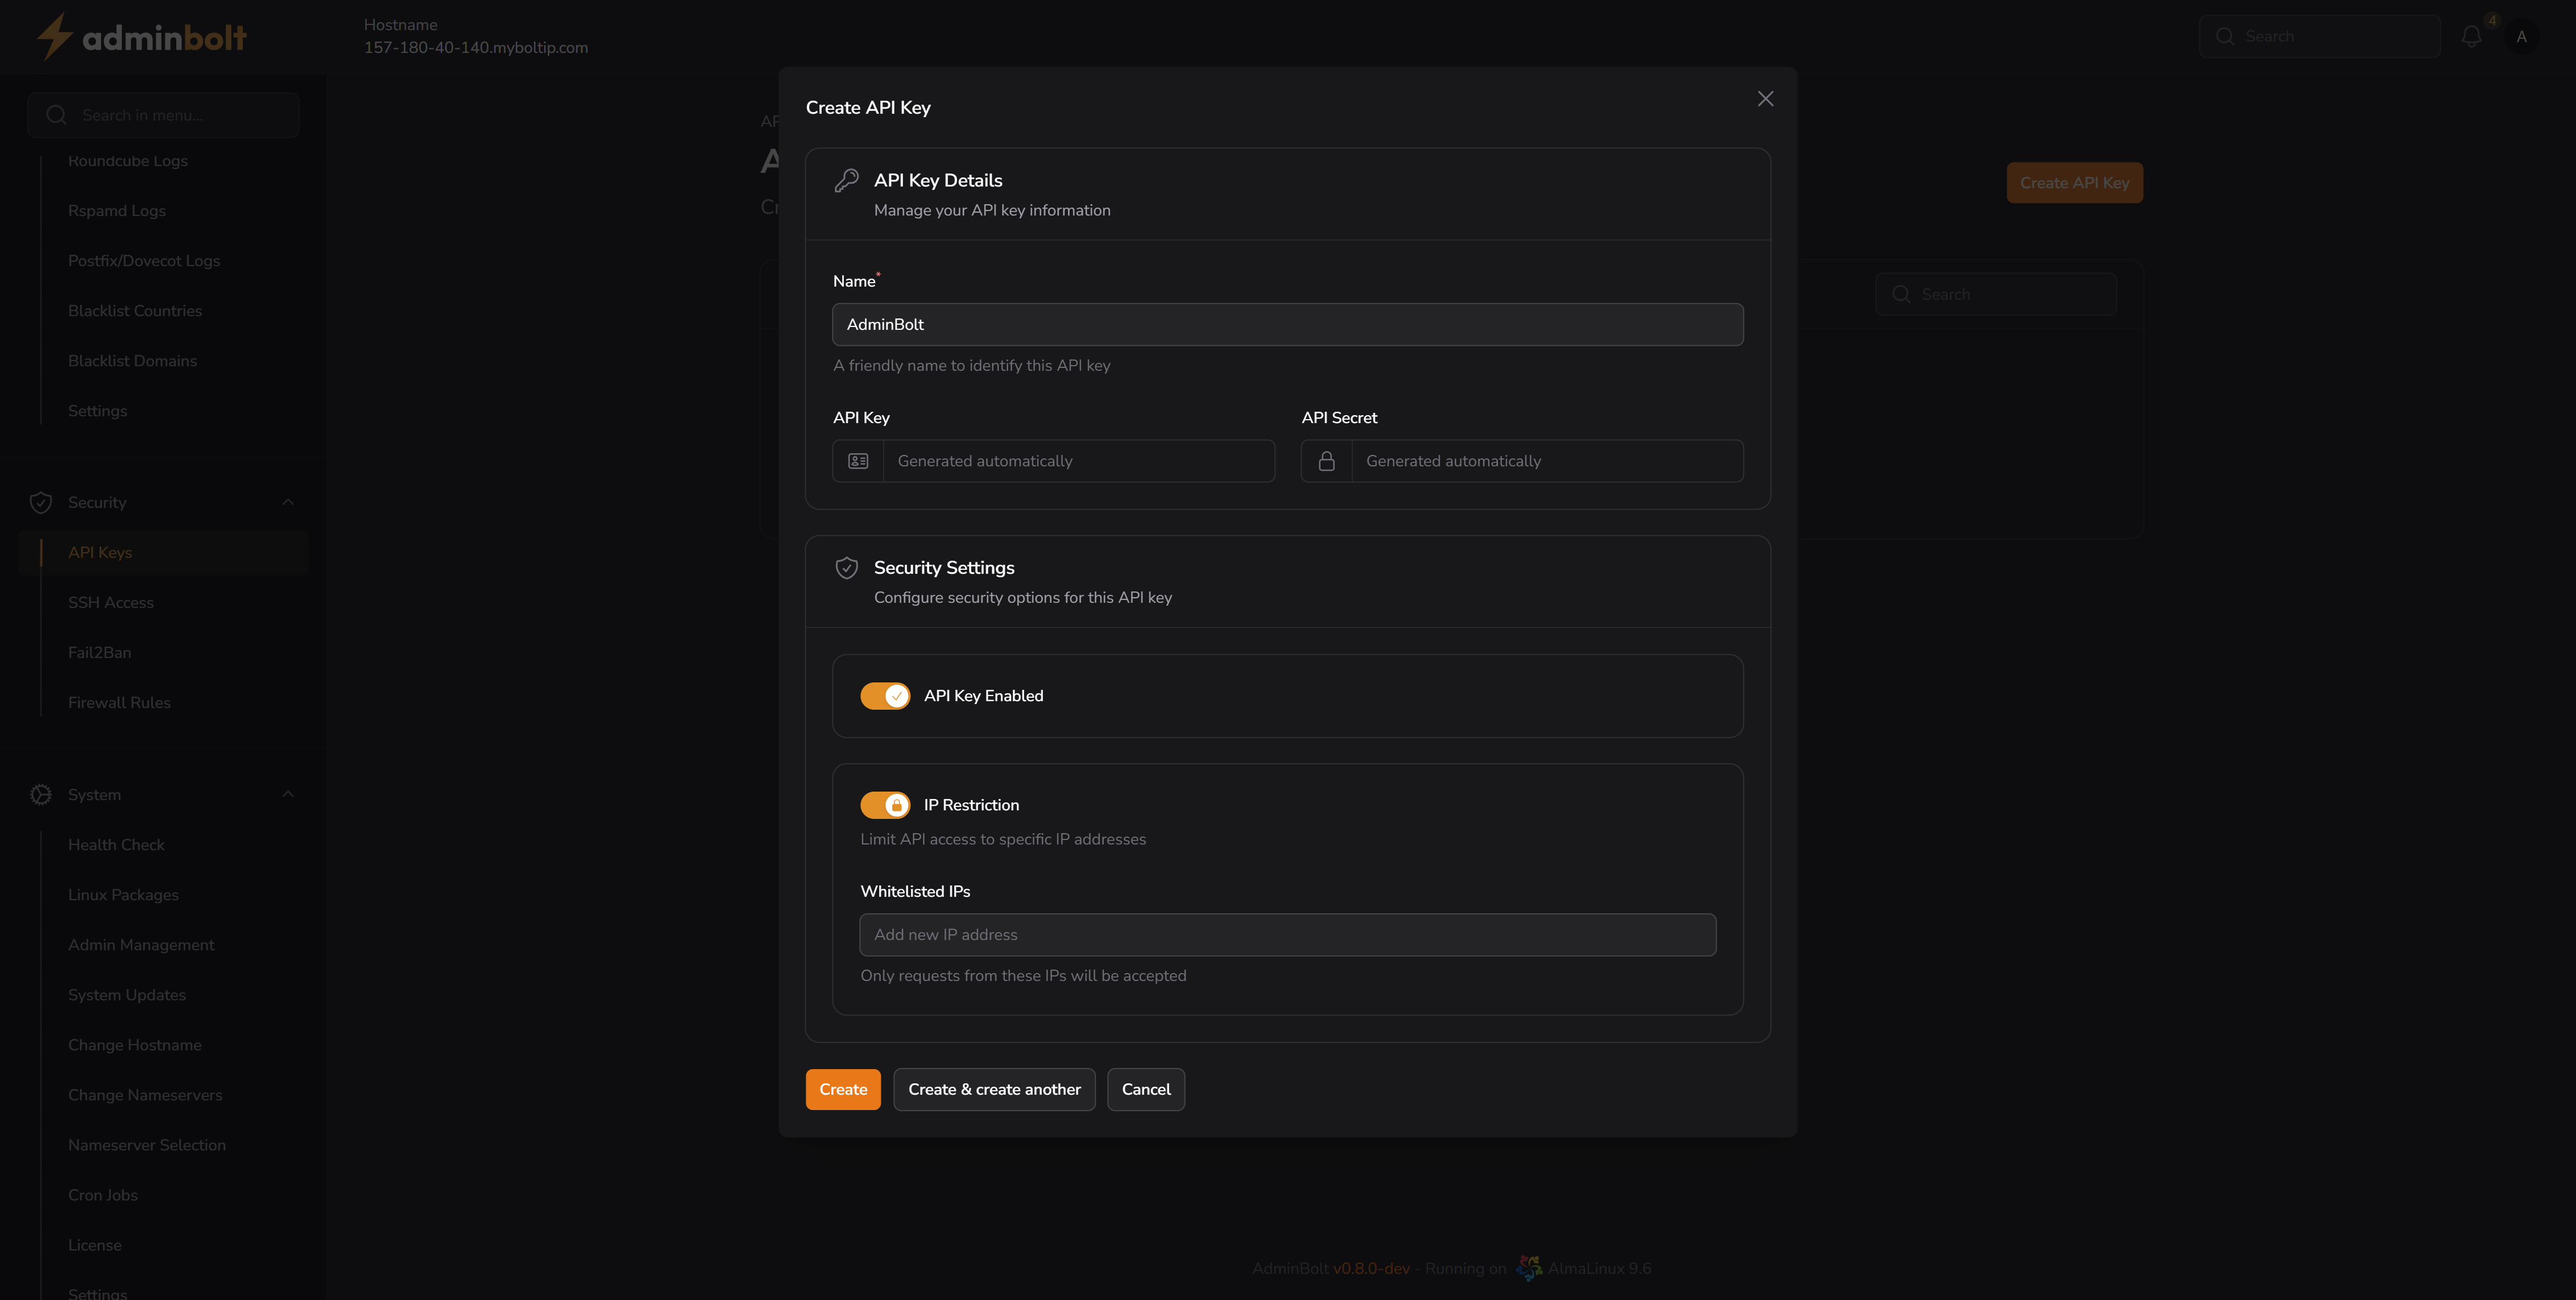2576x1300 pixels.
Task: Click the lock icon in API Secret field
Action: (x=1326, y=460)
